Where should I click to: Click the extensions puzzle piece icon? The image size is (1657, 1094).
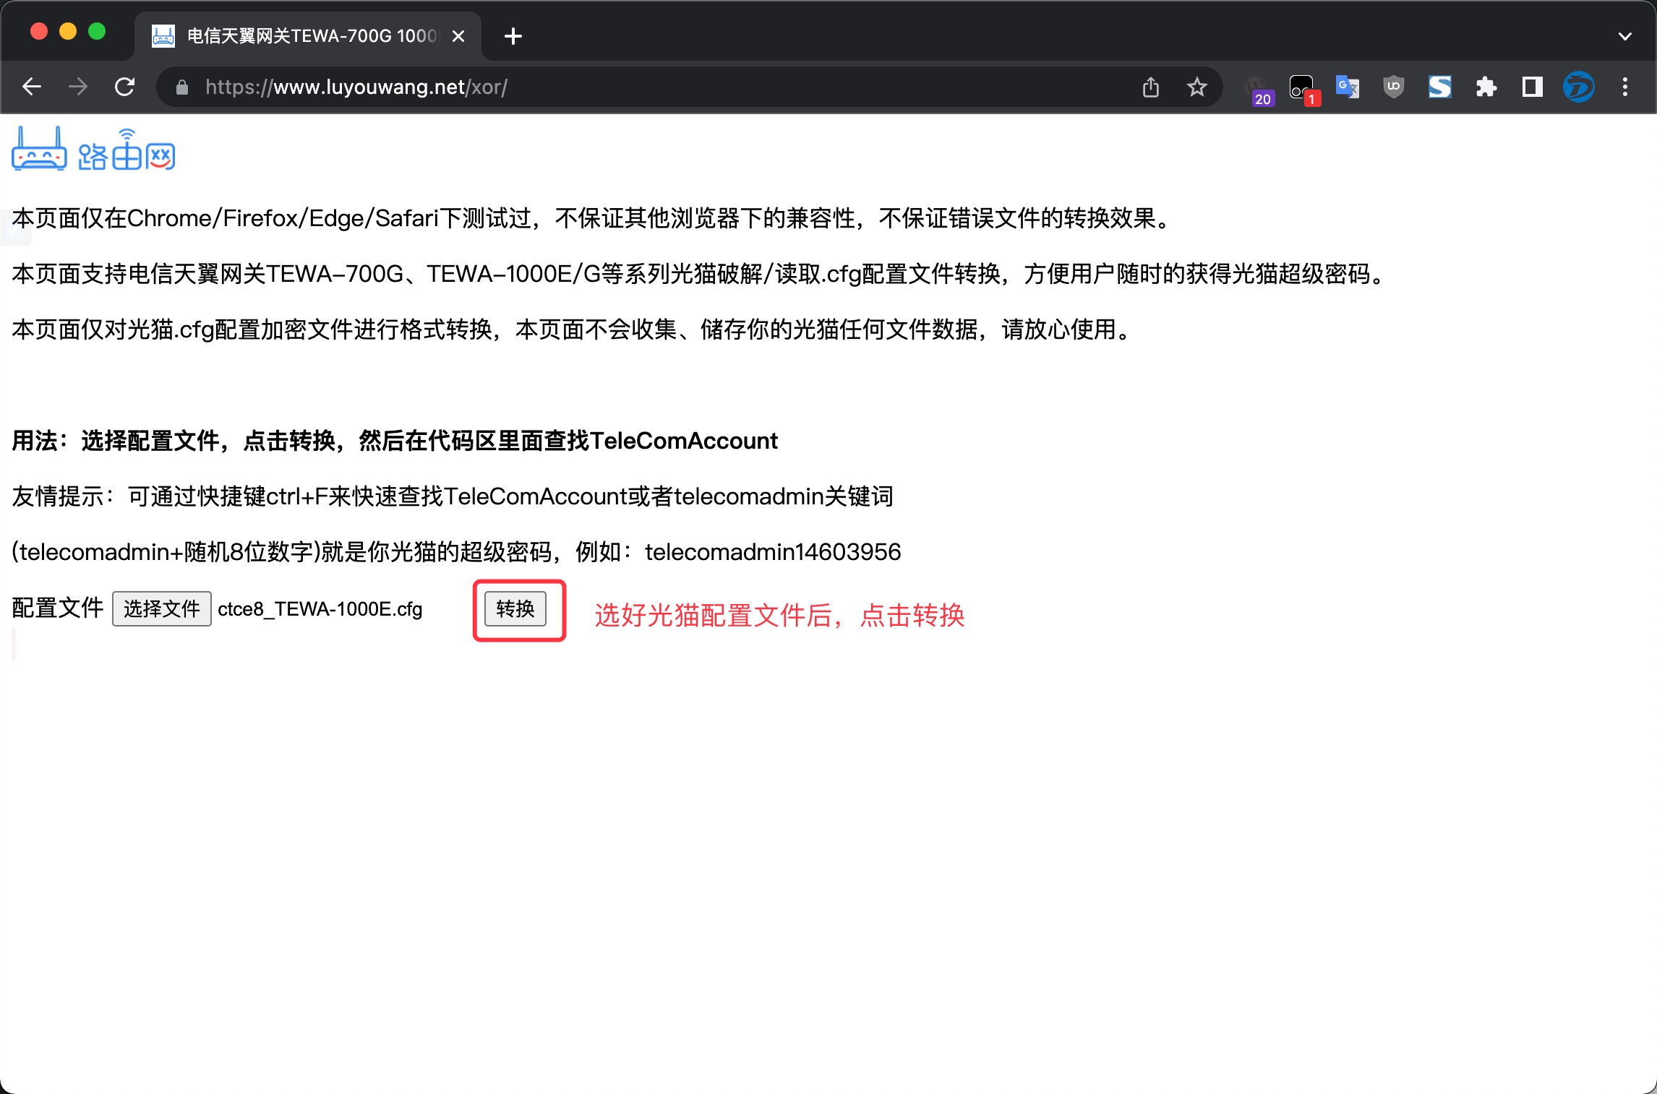(1486, 87)
